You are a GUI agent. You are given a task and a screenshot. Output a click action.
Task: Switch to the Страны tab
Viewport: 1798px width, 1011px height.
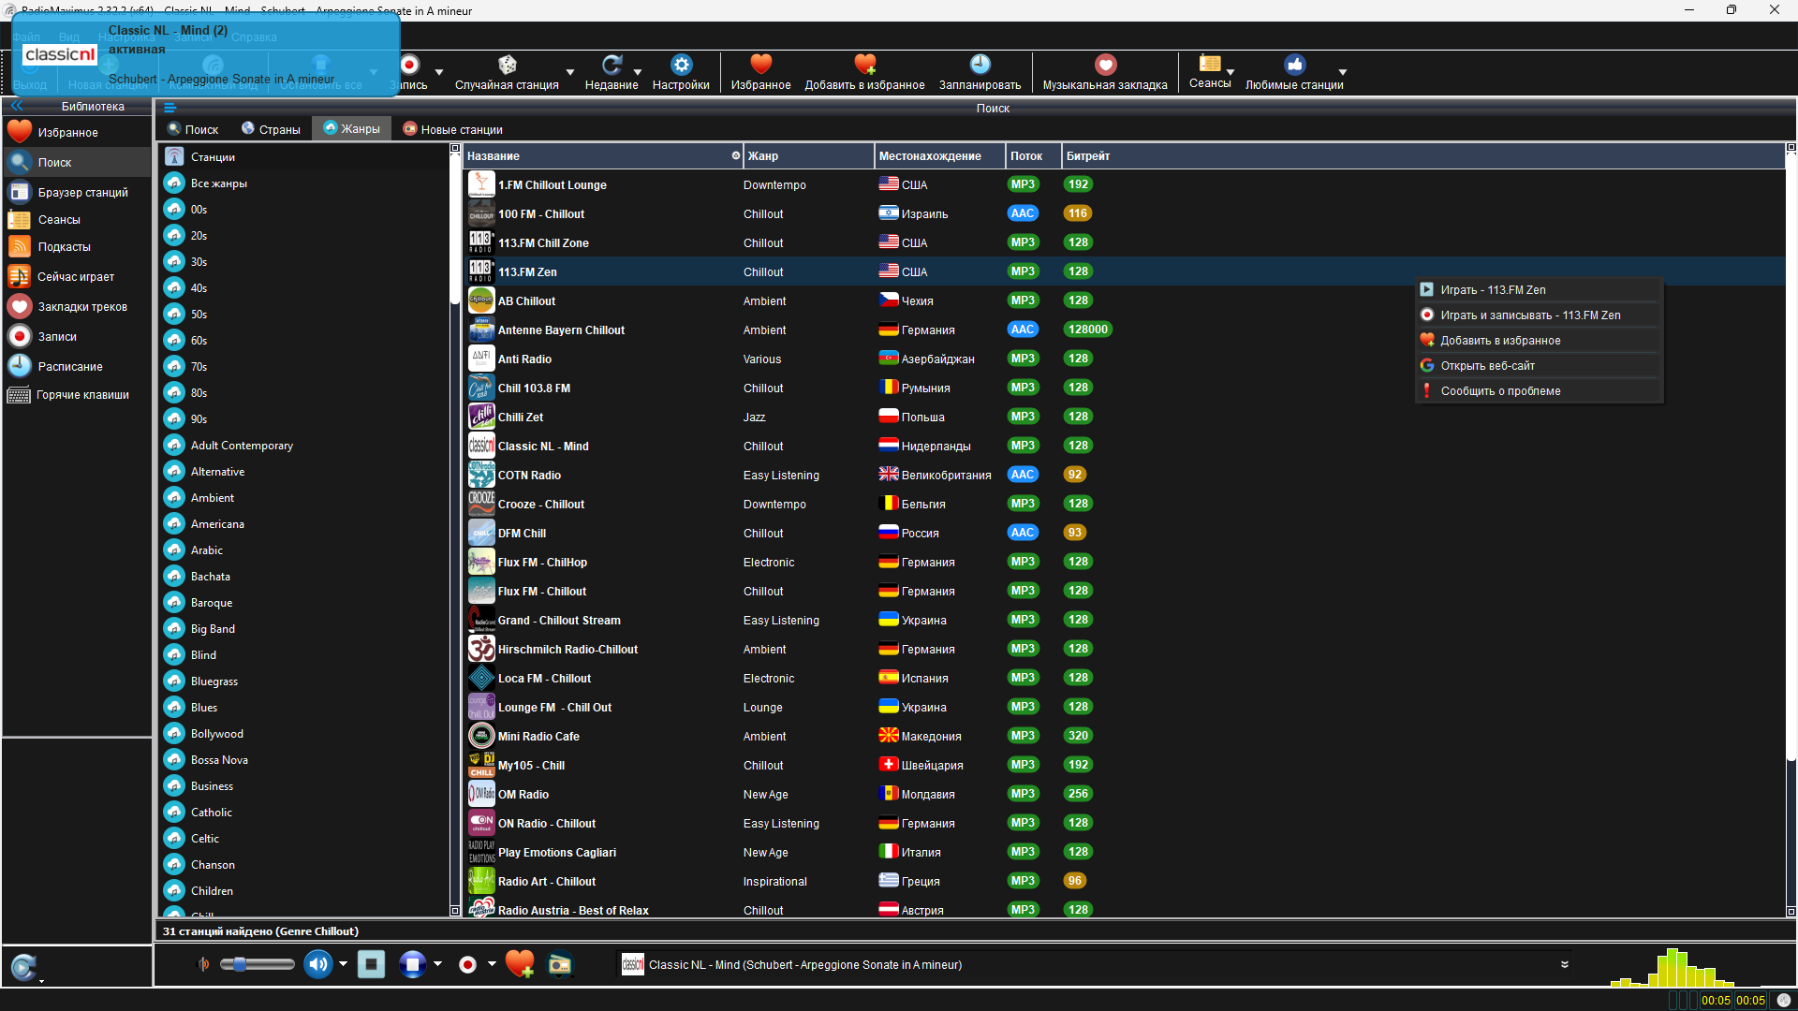pos(271,128)
